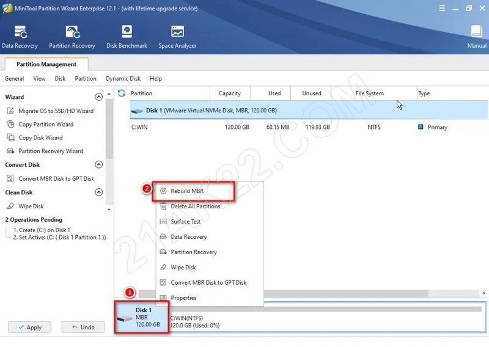Choose Rebuild MBR from context menu

pyautogui.click(x=187, y=191)
